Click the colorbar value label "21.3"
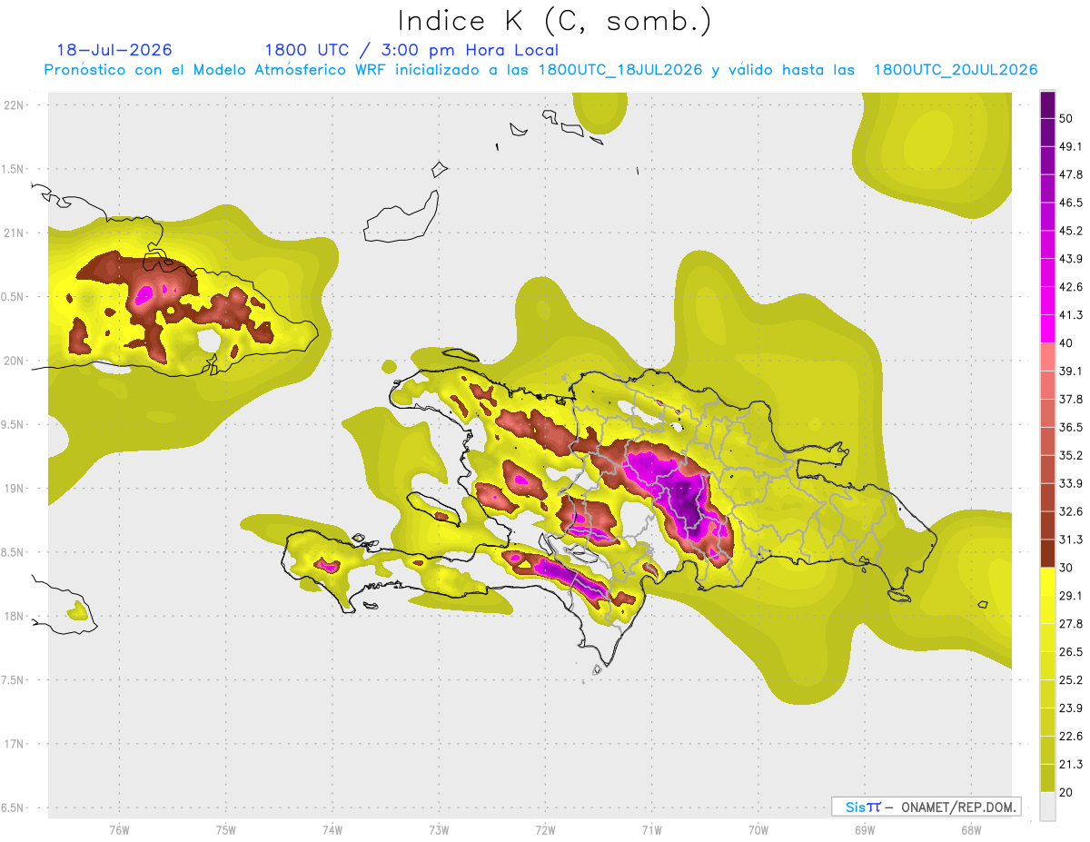 [x=1070, y=764]
